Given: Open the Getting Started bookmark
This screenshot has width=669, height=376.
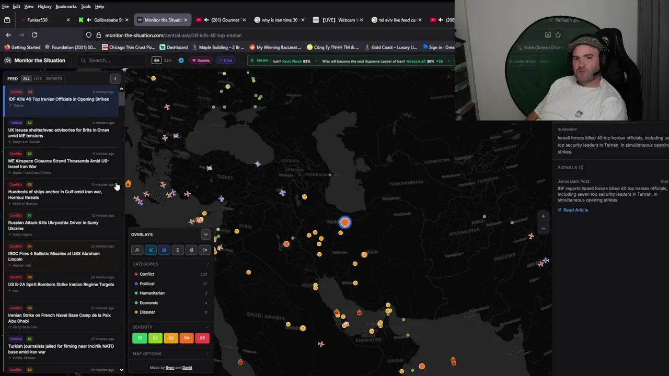Looking at the screenshot, I should pos(22,47).
